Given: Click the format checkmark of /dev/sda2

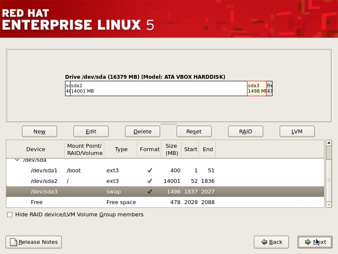Looking at the screenshot, I should click(150, 181).
